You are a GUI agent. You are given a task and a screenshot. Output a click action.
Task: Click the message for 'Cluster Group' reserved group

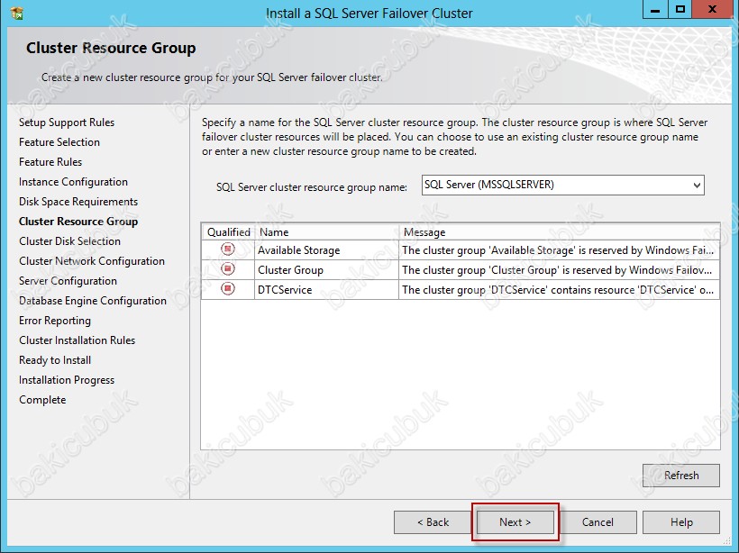(559, 270)
